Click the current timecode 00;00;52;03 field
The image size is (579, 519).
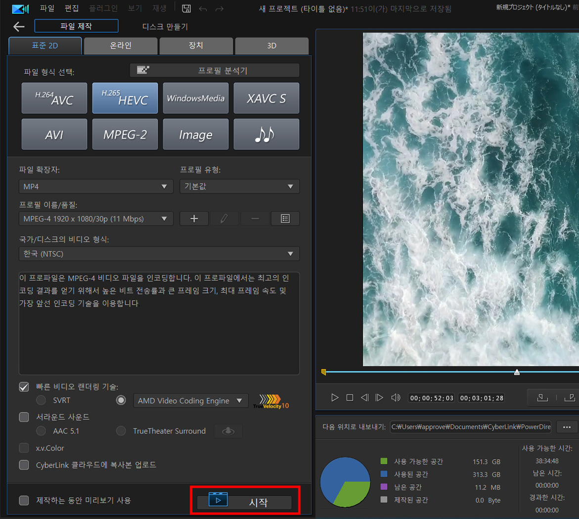point(432,398)
